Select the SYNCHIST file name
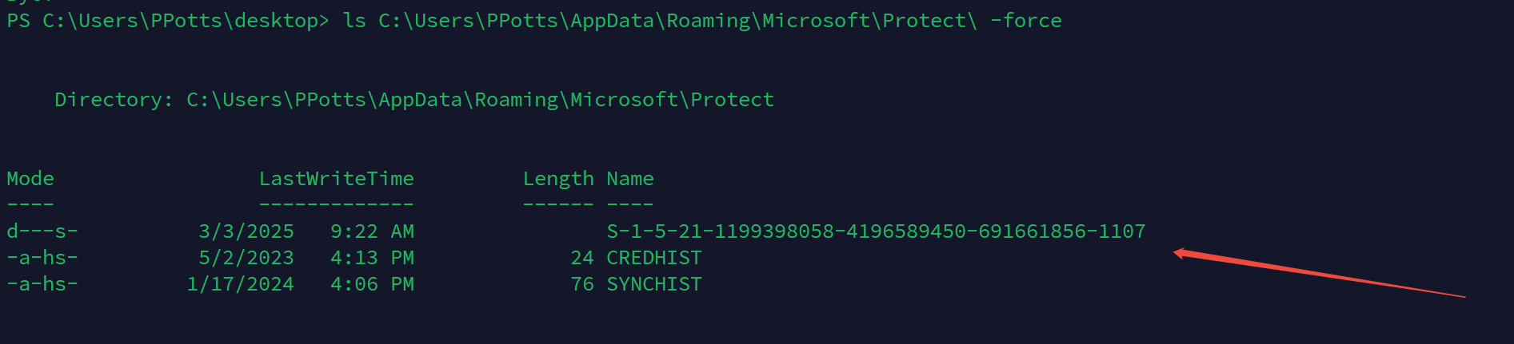This screenshot has height=344, width=1514. click(x=654, y=284)
